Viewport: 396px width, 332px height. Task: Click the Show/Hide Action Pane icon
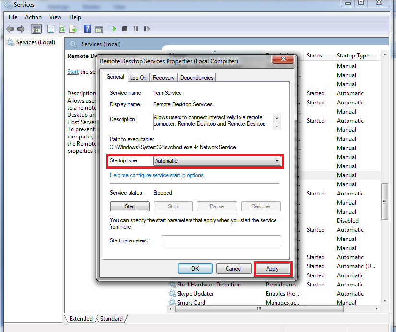tap(99, 29)
